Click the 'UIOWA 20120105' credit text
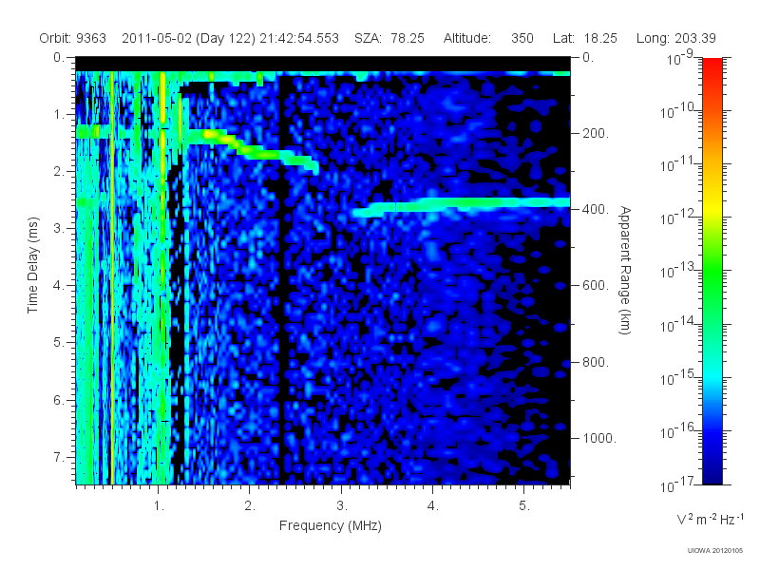Screen dimensions: 760x570 tap(715, 550)
